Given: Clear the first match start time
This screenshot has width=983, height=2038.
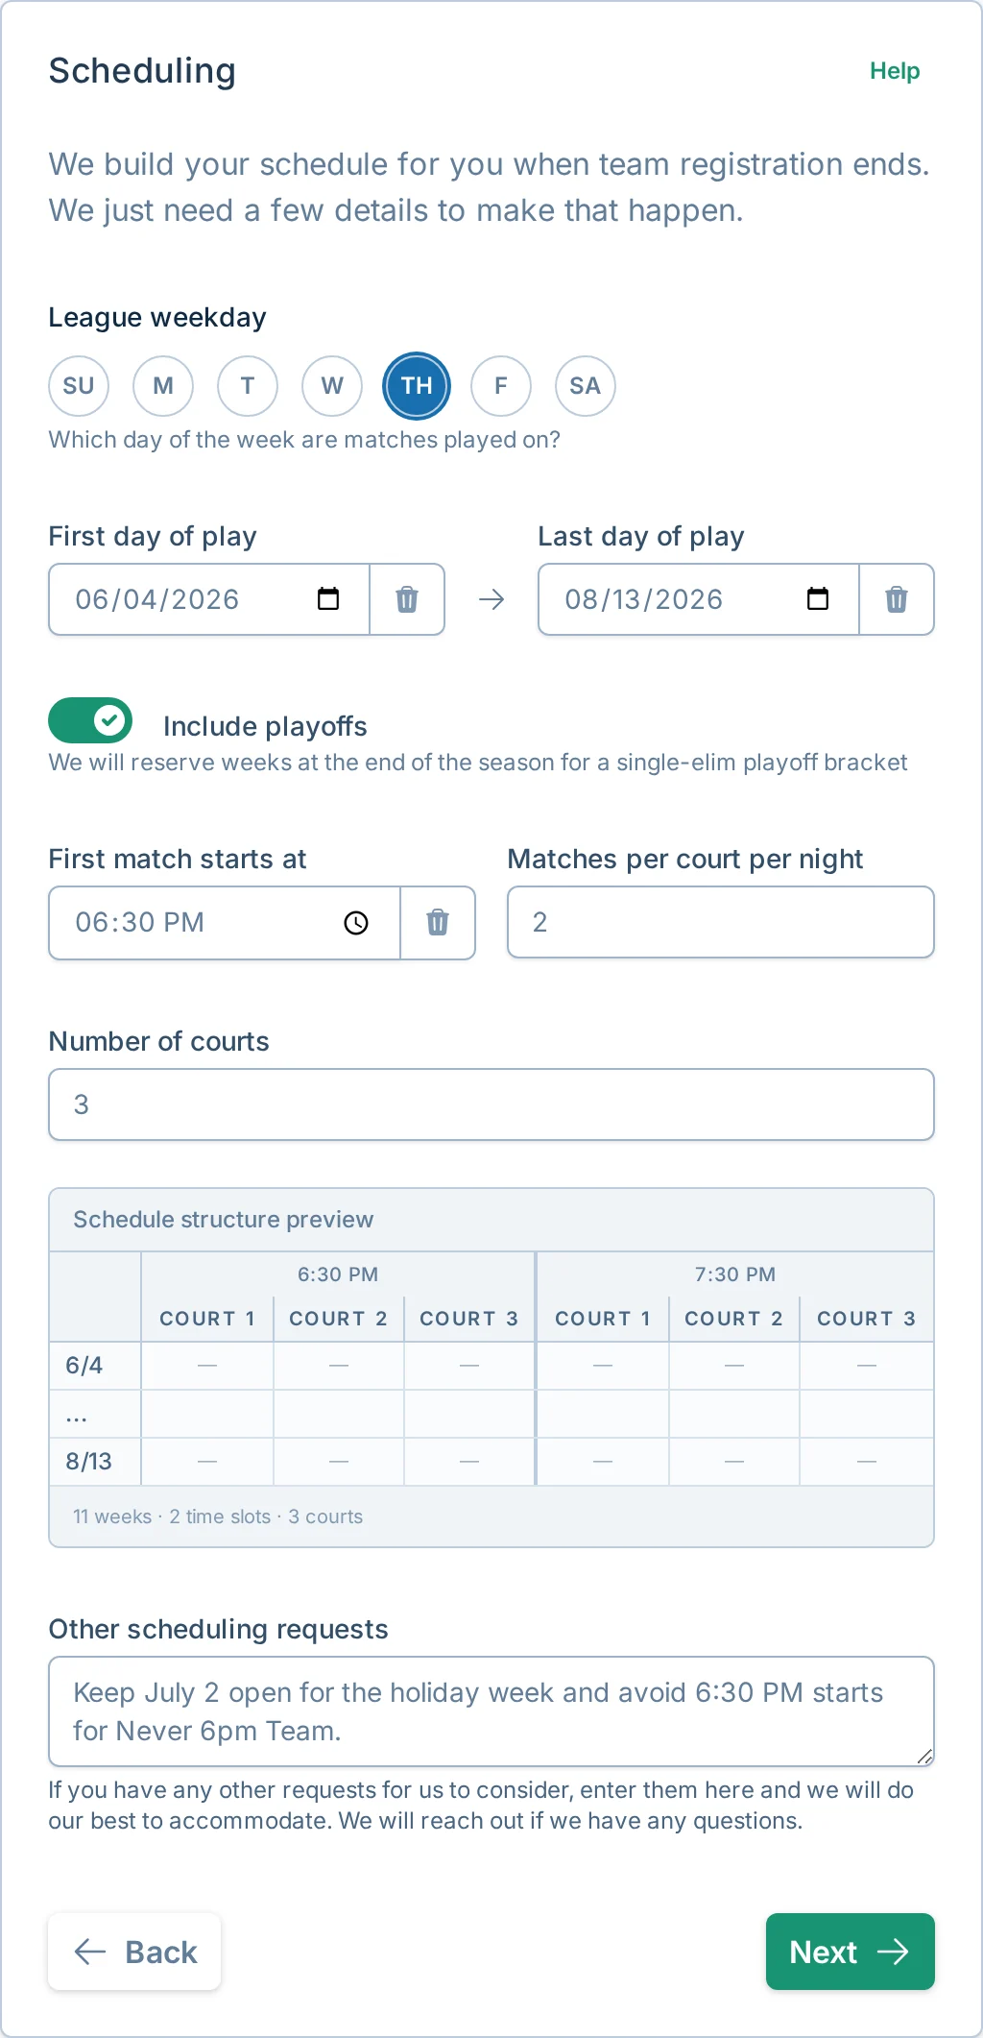Looking at the screenshot, I should 438,923.
